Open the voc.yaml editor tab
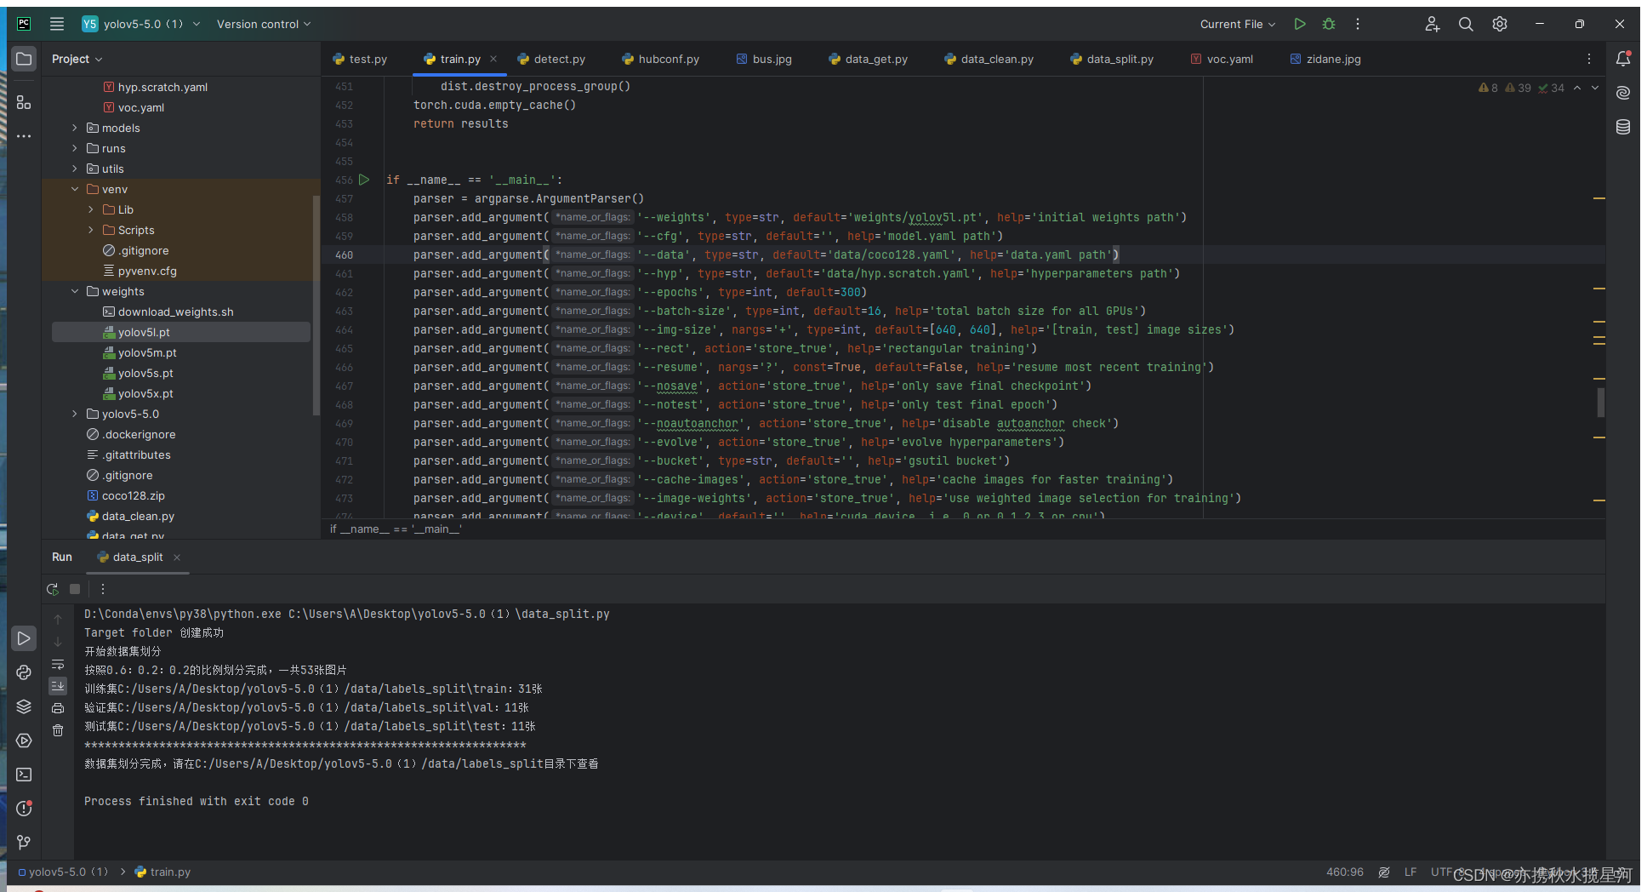 click(x=1222, y=59)
